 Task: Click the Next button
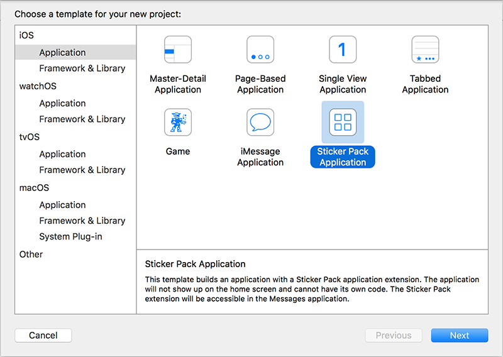pos(460,335)
